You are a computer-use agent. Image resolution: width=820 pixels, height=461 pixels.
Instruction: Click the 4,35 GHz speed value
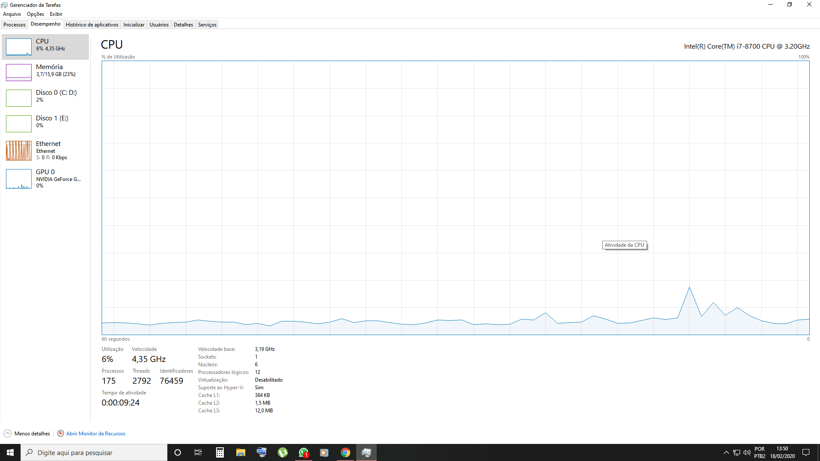pyautogui.click(x=149, y=359)
